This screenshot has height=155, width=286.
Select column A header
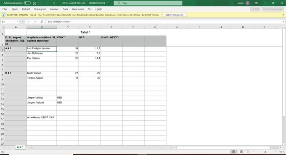[16, 27]
